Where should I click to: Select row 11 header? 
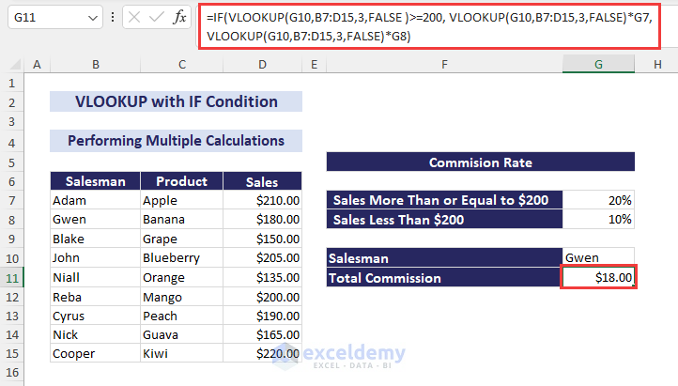click(x=13, y=277)
